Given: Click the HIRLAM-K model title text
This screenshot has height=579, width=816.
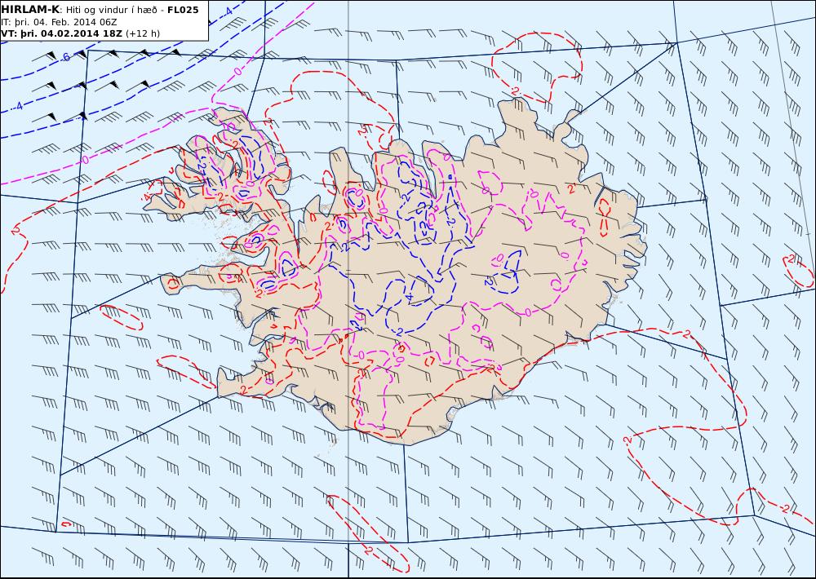Looking at the screenshot, I should pyautogui.click(x=31, y=9).
